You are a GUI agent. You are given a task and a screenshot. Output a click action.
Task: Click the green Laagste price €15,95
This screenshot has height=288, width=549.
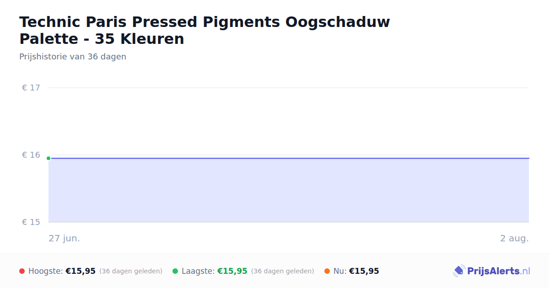pyautogui.click(x=232, y=271)
